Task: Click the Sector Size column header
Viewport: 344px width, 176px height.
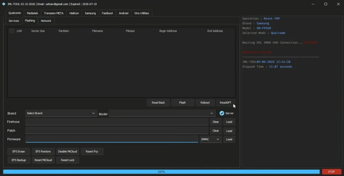Action: [x=38, y=31]
